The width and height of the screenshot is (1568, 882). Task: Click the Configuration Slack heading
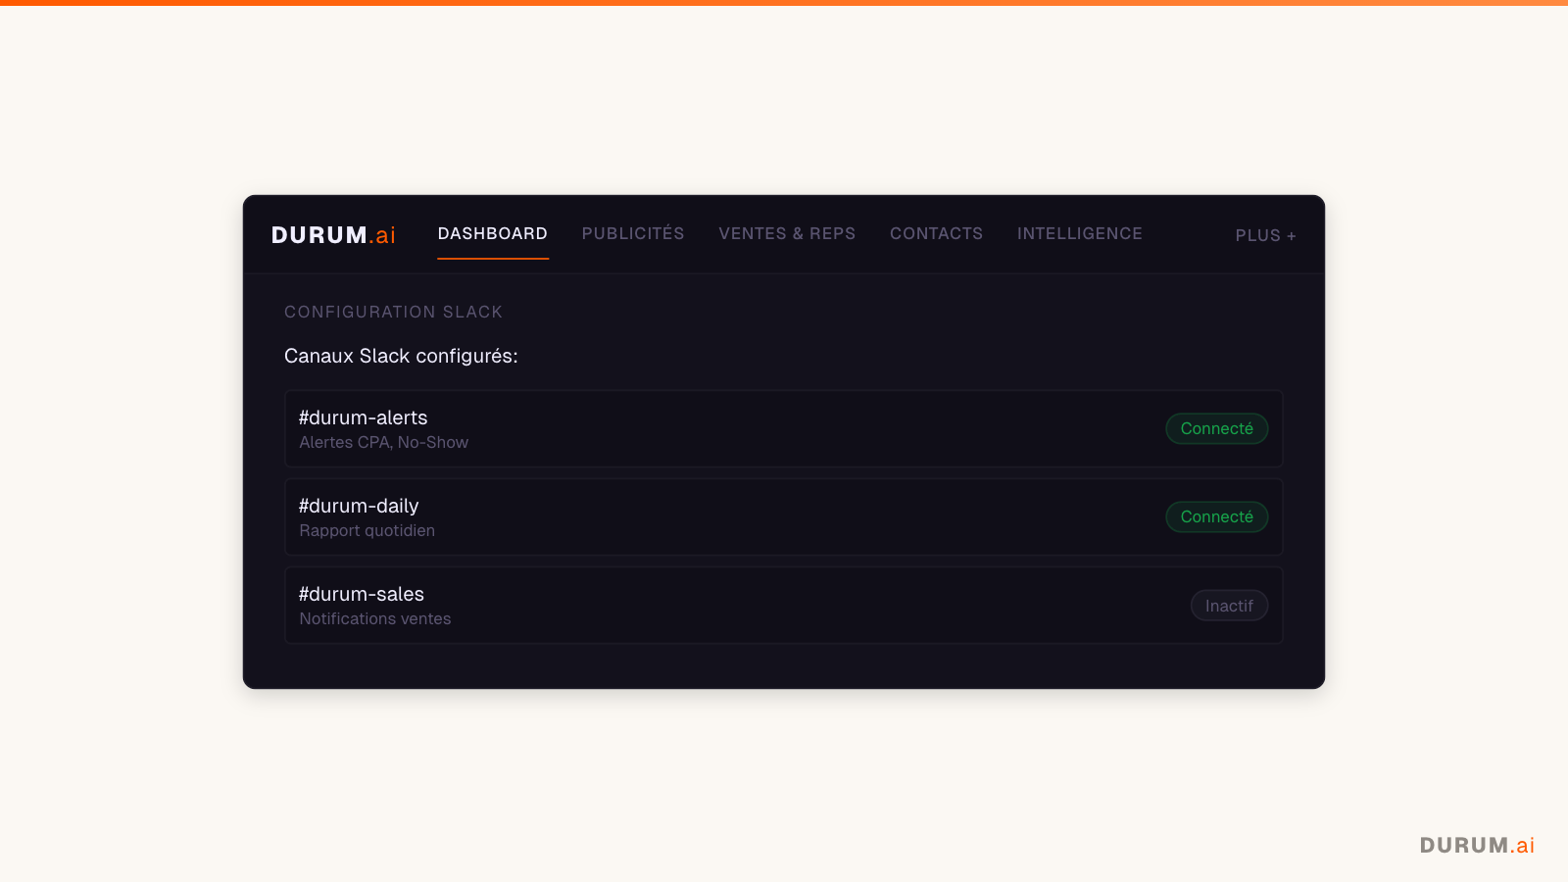point(393,312)
